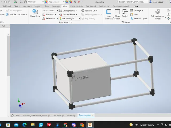Image resolution: width=171 pixels, height=128 pixels.
Task: Expand the Appearance panel flyout arrow
Action: pyautogui.click(x=71, y=22)
